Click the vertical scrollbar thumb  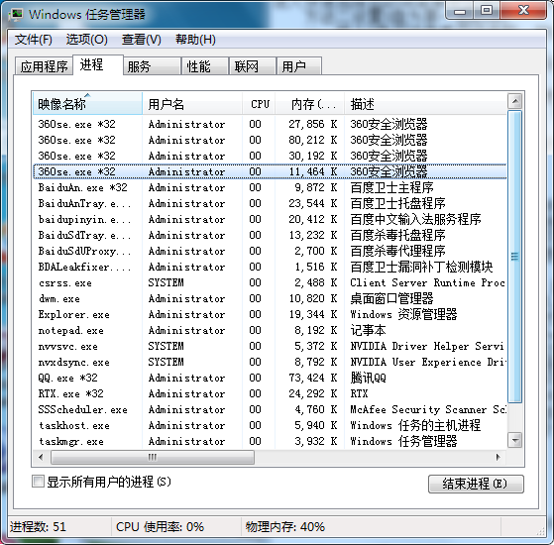tap(515, 257)
